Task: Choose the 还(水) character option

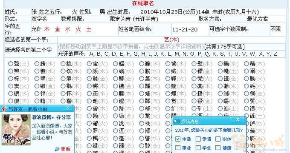Action: point(90,93)
